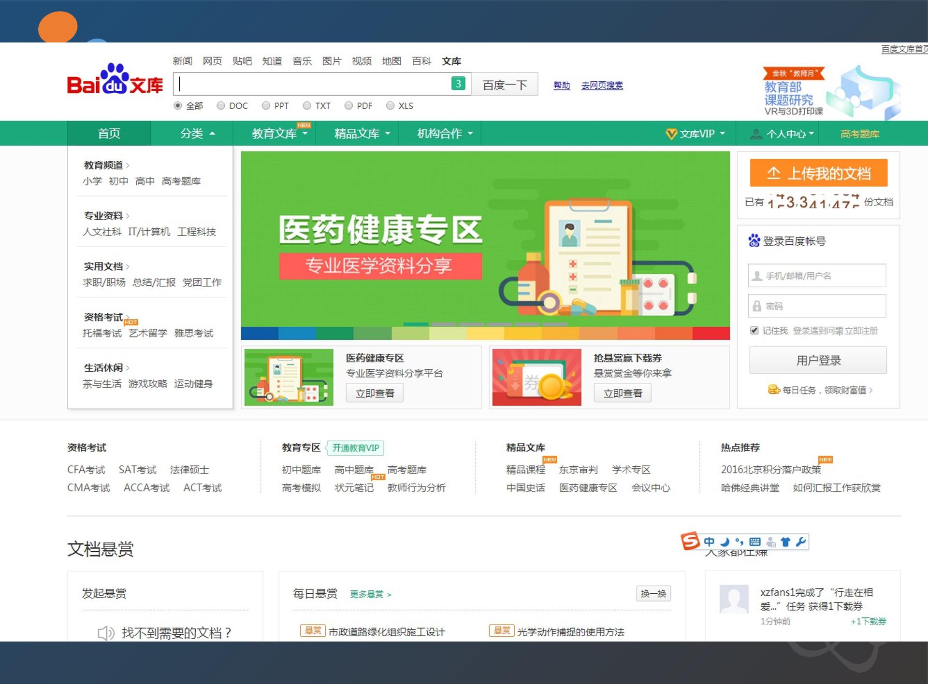
Task: Click the Baidu Wenku logo
Action: coord(115,80)
